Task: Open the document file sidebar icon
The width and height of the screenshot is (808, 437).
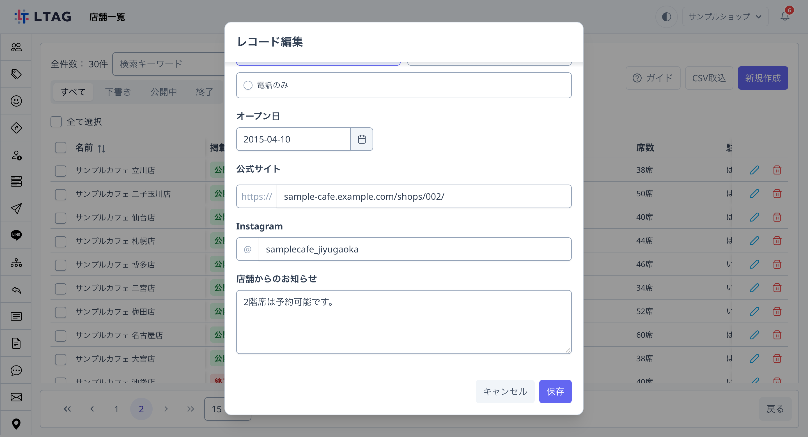Action: [16, 343]
